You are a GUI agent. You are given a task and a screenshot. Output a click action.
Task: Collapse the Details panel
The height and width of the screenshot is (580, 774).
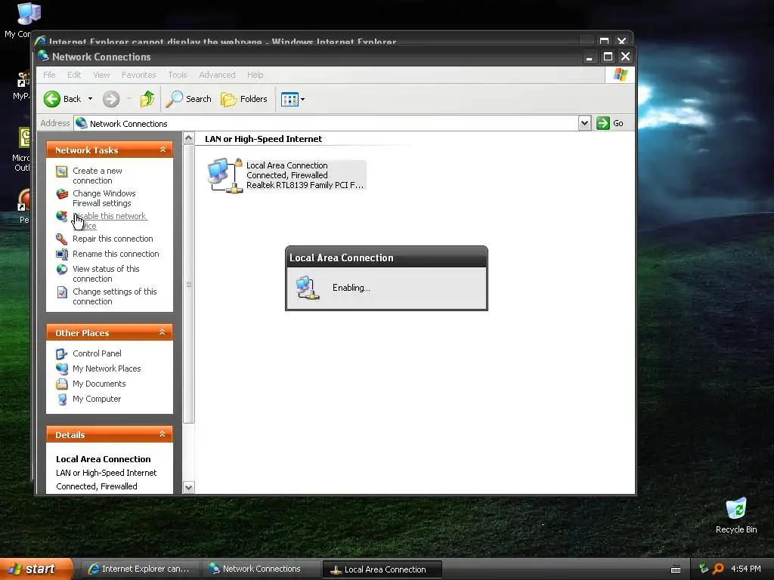pos(163,434)
